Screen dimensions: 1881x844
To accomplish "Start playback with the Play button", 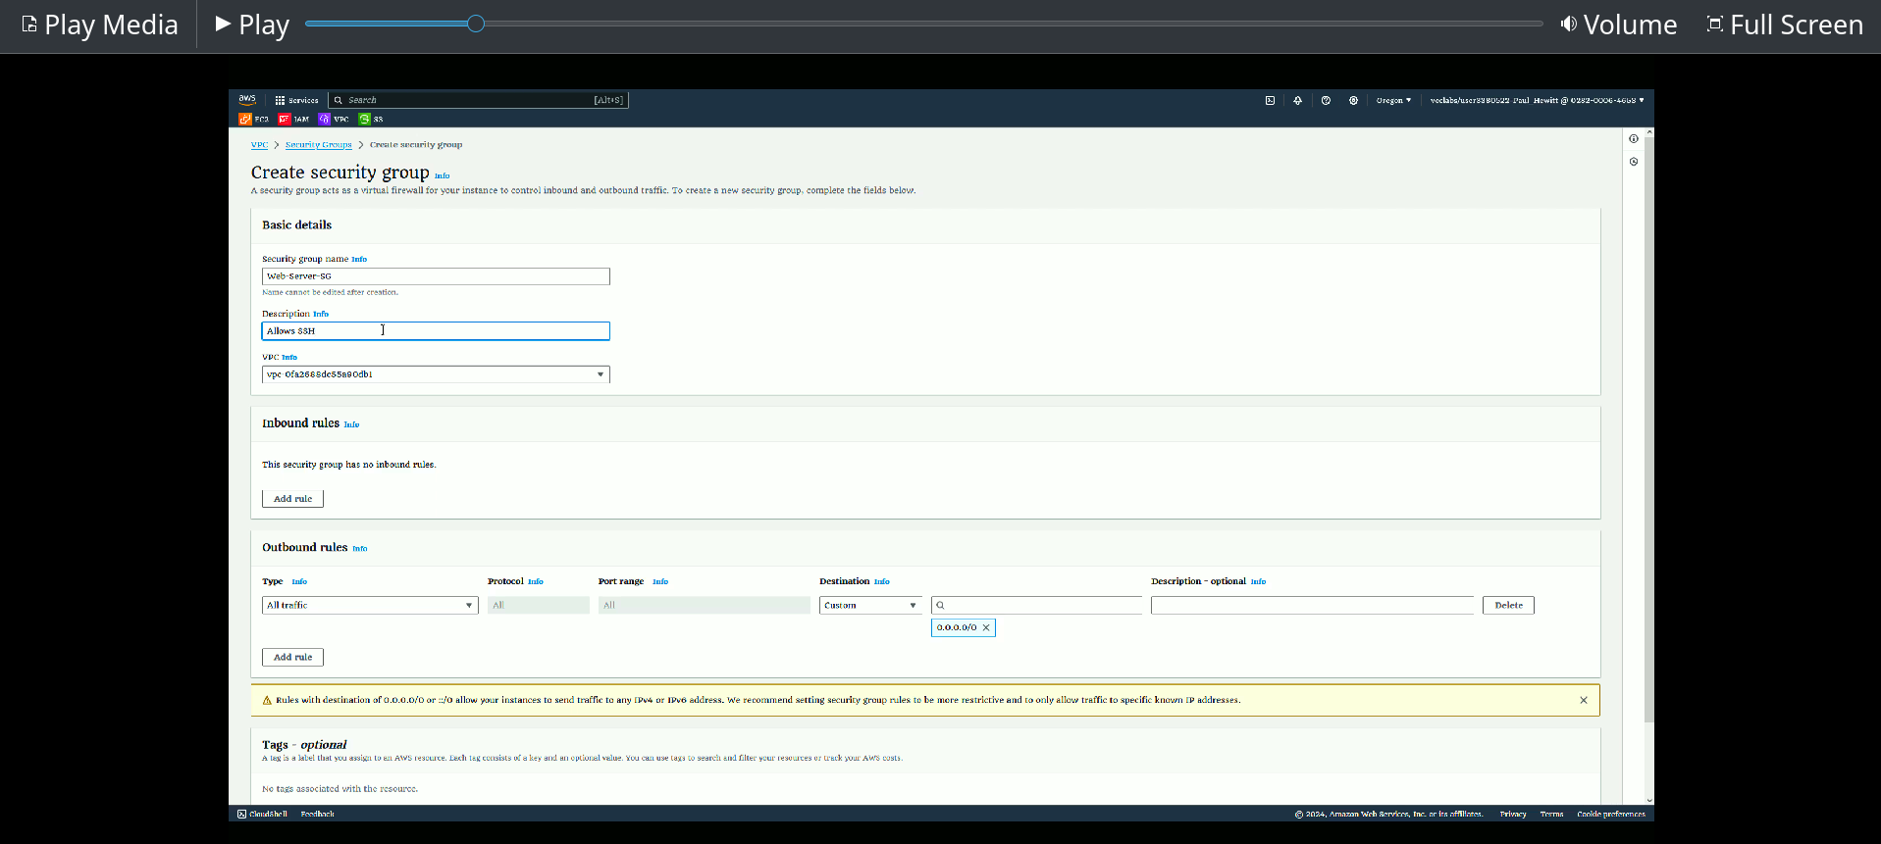I will click(252, 25).
